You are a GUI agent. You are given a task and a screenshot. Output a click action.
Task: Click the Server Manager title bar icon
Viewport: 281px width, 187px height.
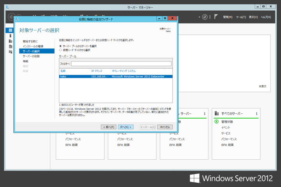(x=7, y=7)
